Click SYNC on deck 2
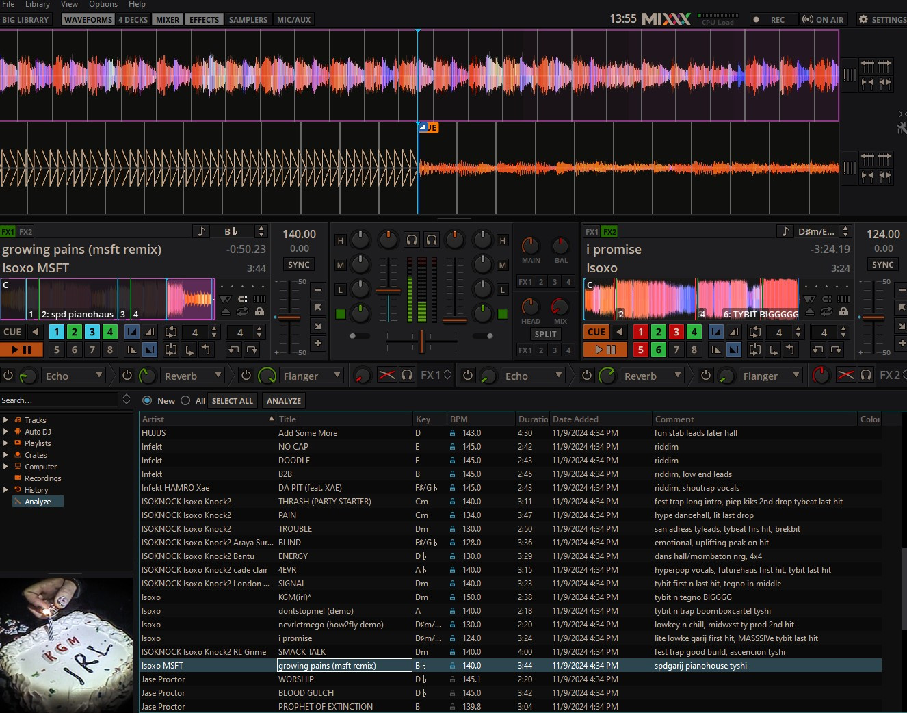The height and width of the screenshot is (713, 907). pyautogui.click(x=883, y=265)
